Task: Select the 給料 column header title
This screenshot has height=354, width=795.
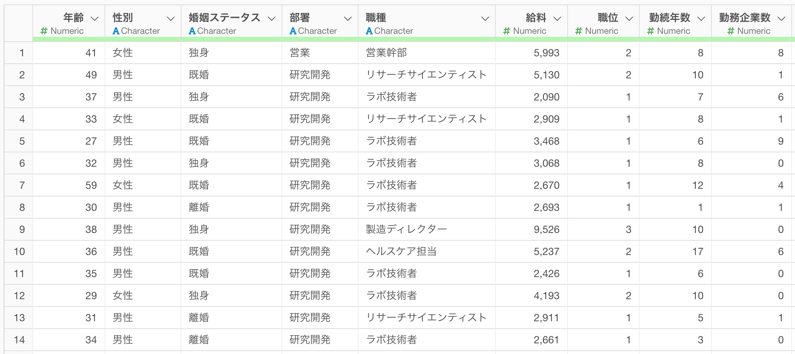Action: pos(536,17)
